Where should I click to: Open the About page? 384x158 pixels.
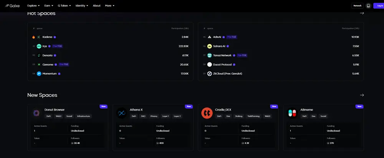(x=96, y=6)
